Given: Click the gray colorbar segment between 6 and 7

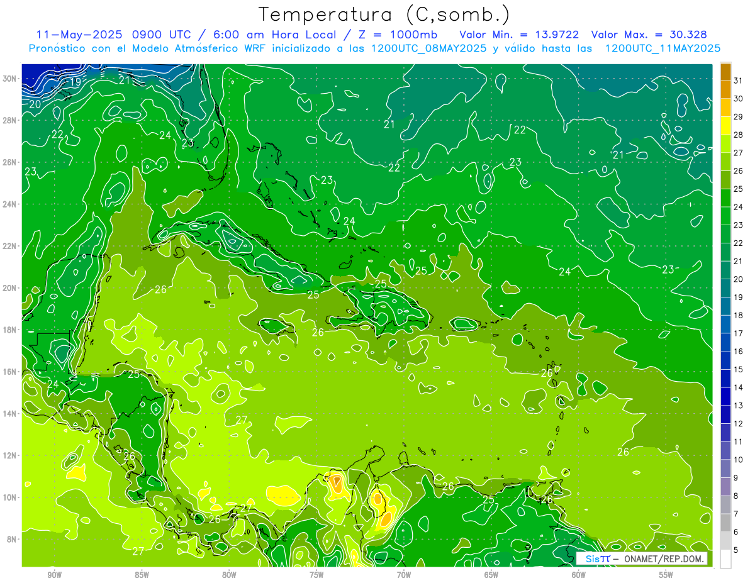Looking at the screenshot, I should tap(725, 523).
